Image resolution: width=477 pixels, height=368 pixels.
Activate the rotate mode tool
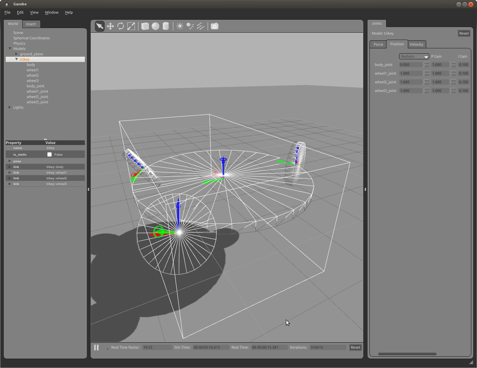click(121, 26)
